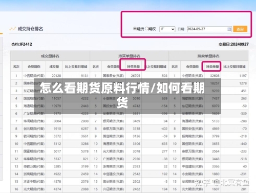Click long position value 2593

(136, 166)
